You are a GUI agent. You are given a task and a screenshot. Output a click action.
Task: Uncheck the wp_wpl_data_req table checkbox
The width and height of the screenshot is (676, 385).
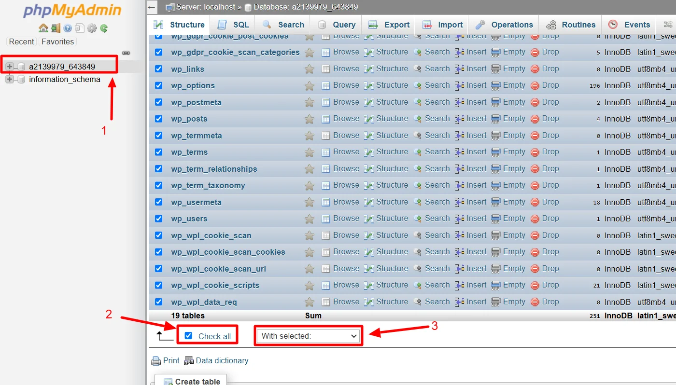click(158, 302)
